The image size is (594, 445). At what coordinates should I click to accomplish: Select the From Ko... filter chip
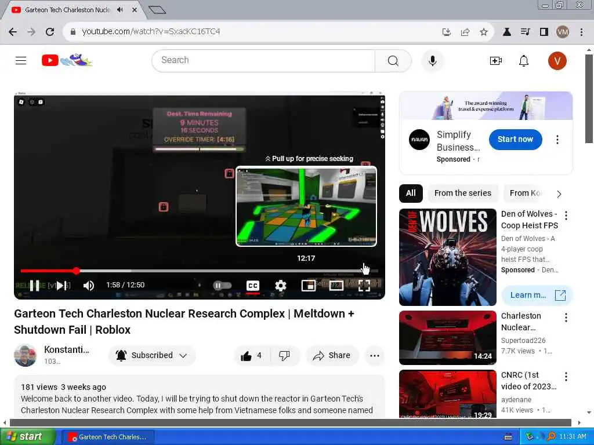coord(525,194)
